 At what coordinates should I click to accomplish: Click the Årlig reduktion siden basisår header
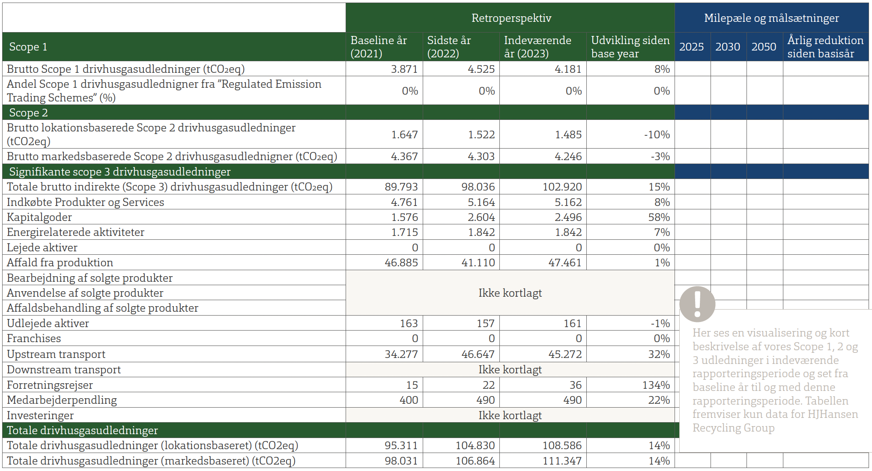pos(825,47)
